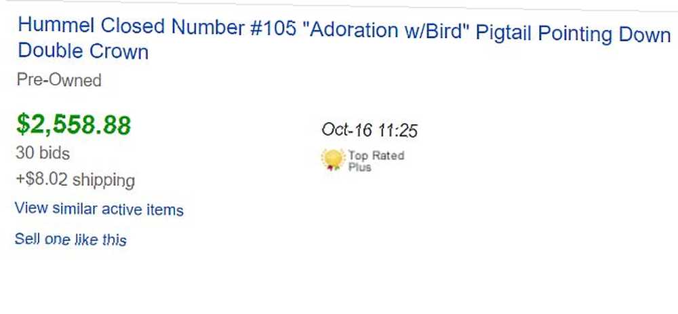Click "Pigtail Pointing Down" in the title

point(573,34)
